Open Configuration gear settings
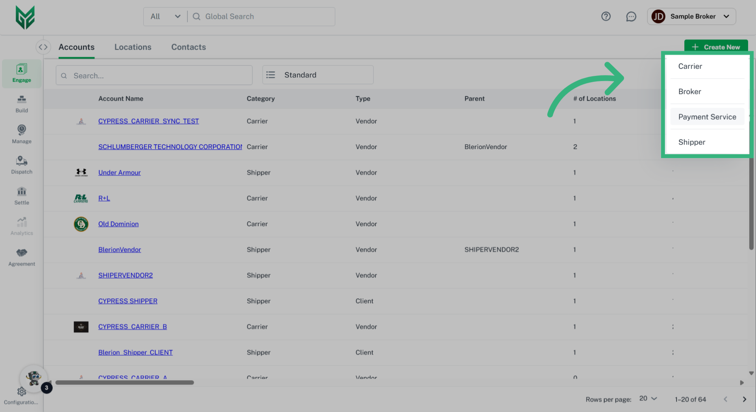Image resolution: width=756 pixels, height=412 pixels. click(x=22, y=392)
